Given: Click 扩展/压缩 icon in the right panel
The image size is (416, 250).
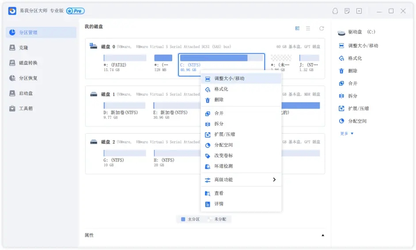Looking at the screenshot, I should (341, 108).
